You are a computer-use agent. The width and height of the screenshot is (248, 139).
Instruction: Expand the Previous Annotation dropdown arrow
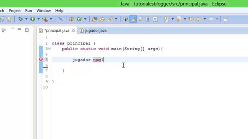point(185,19)
